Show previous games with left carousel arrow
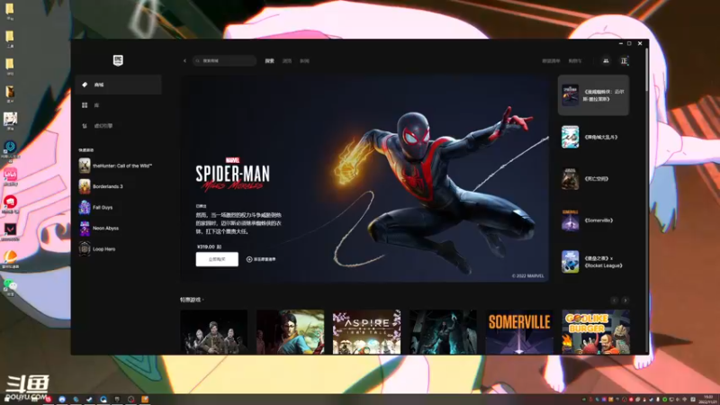This screenshot has width=720, height=405. coord(615,301)
